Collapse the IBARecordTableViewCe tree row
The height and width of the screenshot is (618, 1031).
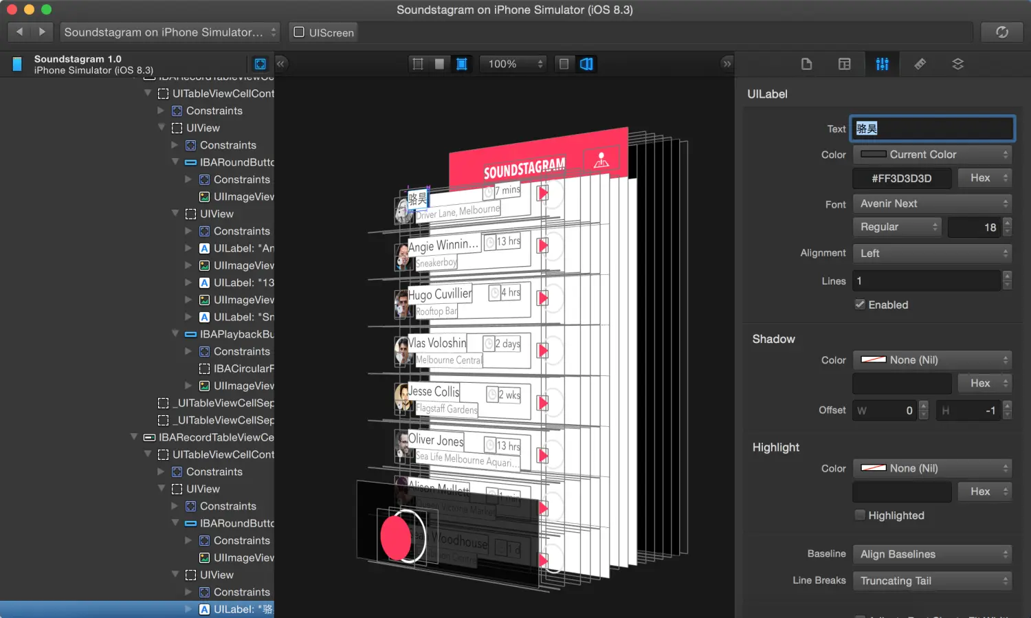[x=134, y=437]
